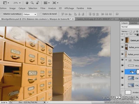
Task: Click the second align icon in options bar
Action: pyautogui.click(x=66, y=14)
